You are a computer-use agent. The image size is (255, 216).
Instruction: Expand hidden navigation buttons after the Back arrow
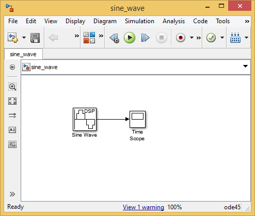click(77, 36)
